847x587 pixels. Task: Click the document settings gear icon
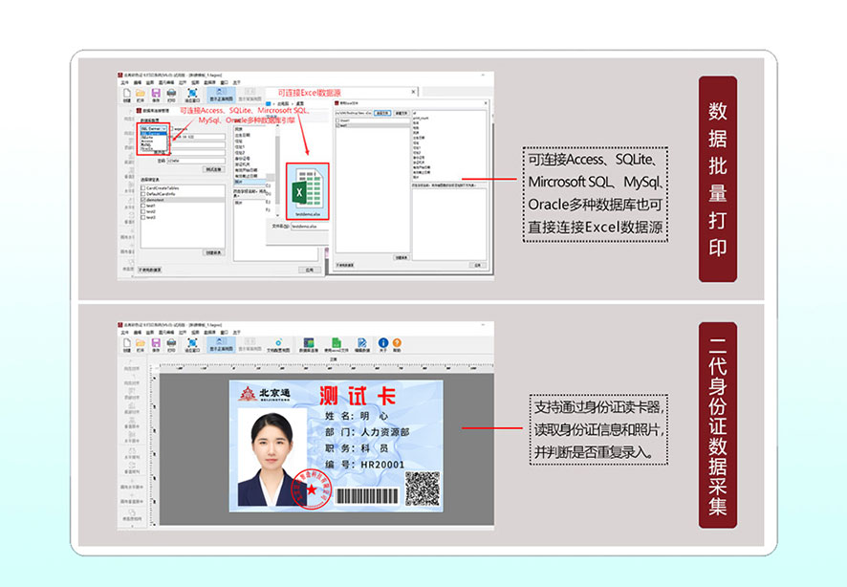[278, 344]
